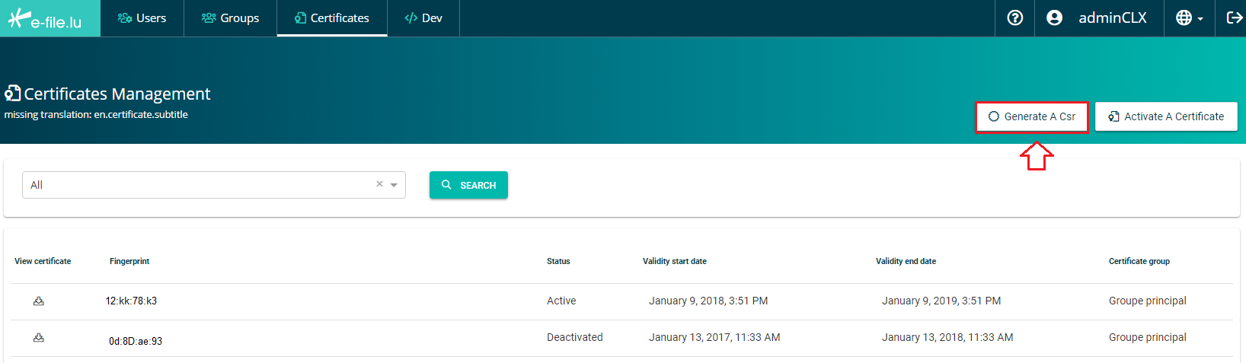Viewport: 1246px width, 363px height.
Task: Clear the All filter selection
Action: coord(379,184)
